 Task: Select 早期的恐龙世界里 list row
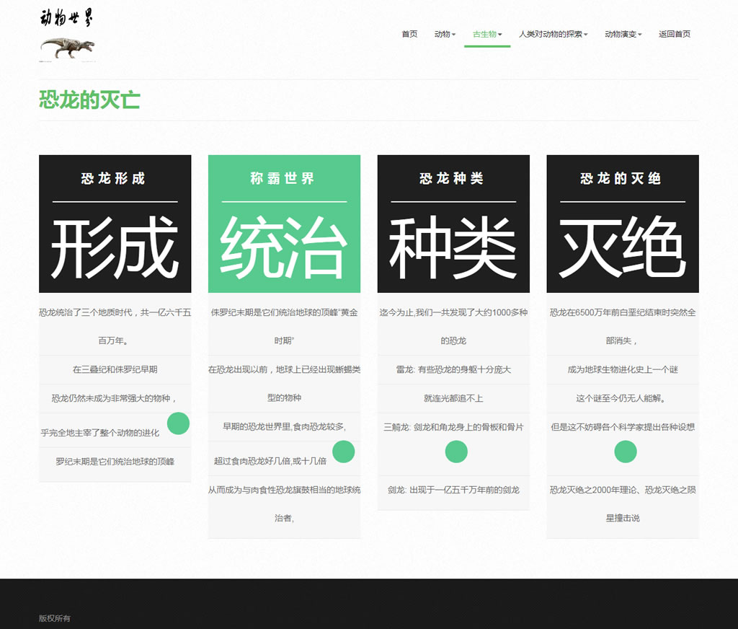[284, 426]
